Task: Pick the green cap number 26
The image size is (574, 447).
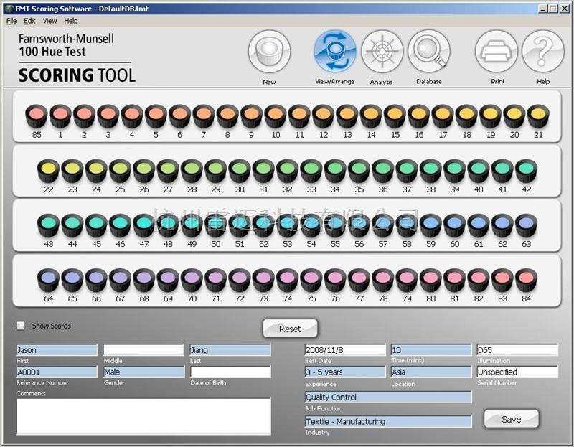Action: pyautogui.click(x=144, y=171)
